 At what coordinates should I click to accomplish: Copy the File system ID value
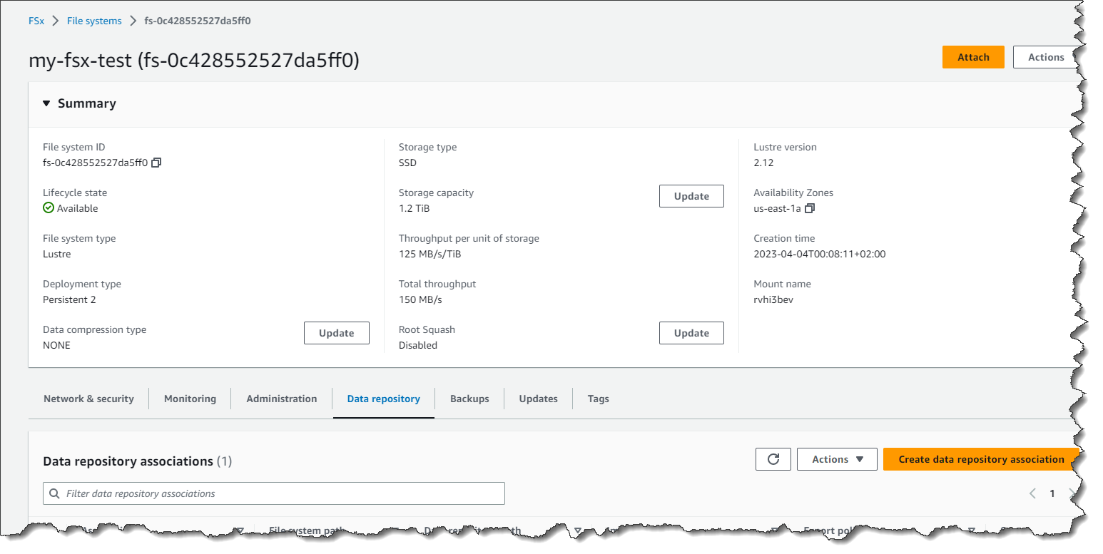(157, 163)
